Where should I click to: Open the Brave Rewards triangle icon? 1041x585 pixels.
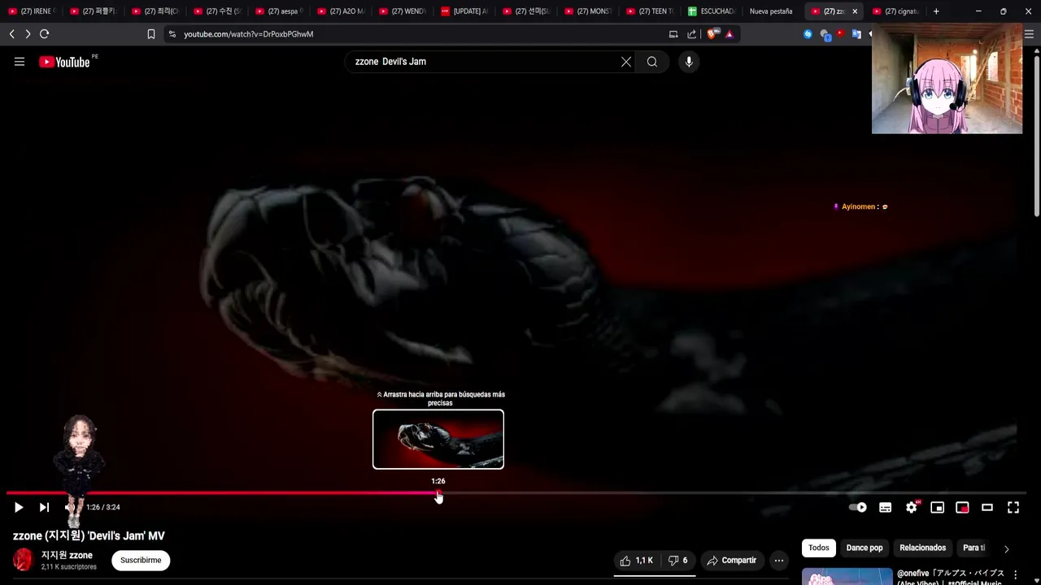[x=730, y=34]
